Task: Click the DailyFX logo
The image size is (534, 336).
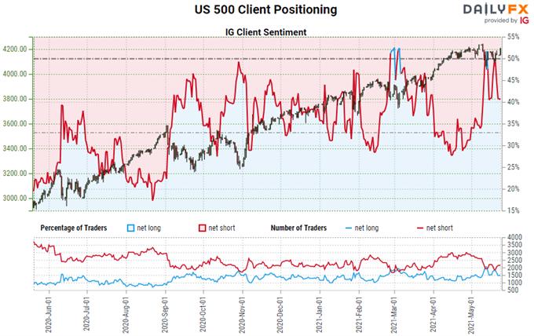Action: pos(496,9)
